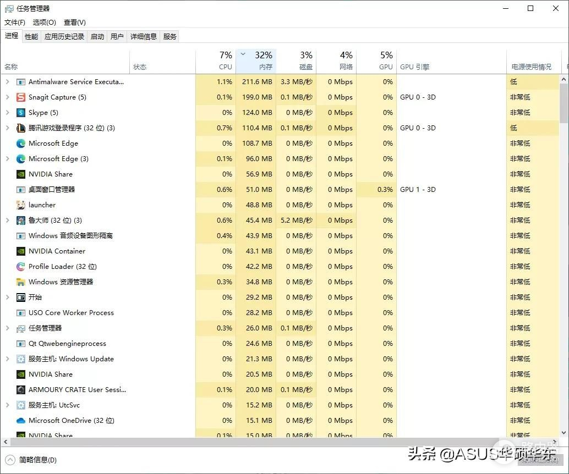Expand the 腾讯游戏登录程序 process group
Image resolution: width=569 pixels, height=474 pixels.
[7, 128]
